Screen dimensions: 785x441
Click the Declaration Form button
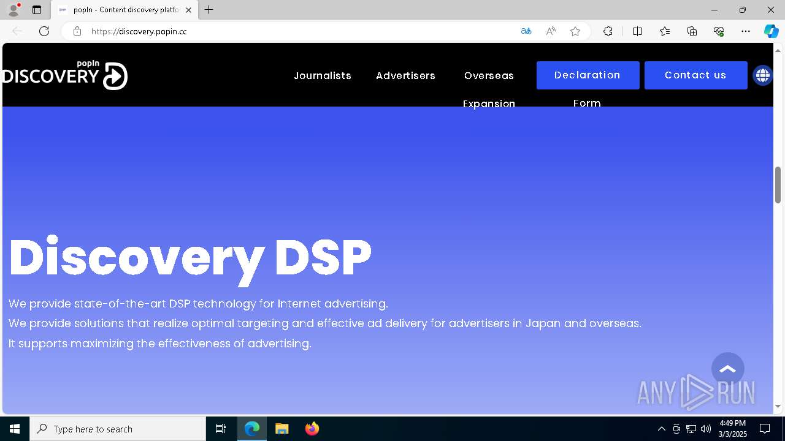point(588,75)
